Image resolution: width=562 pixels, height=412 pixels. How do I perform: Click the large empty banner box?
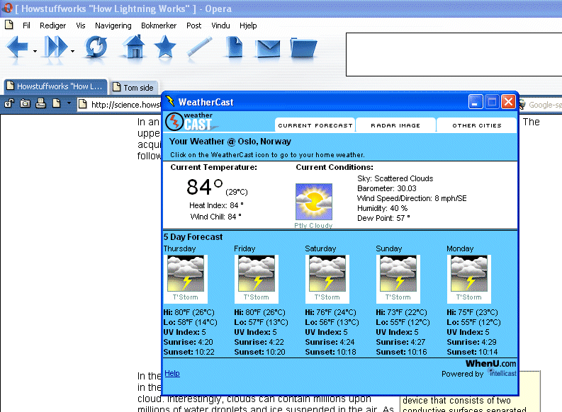pyautogui.click(x=454, y=55)
